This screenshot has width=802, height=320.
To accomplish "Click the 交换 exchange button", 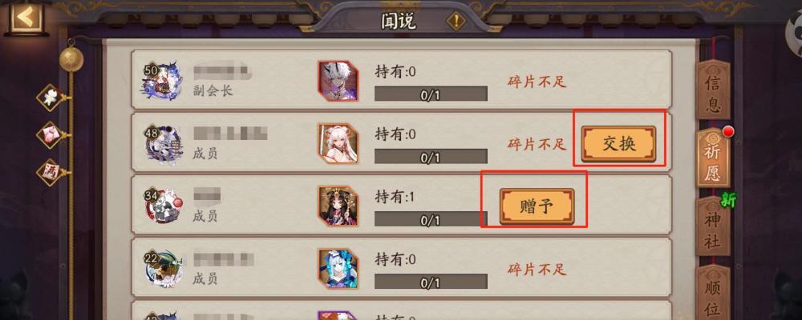I will [618, 145].
